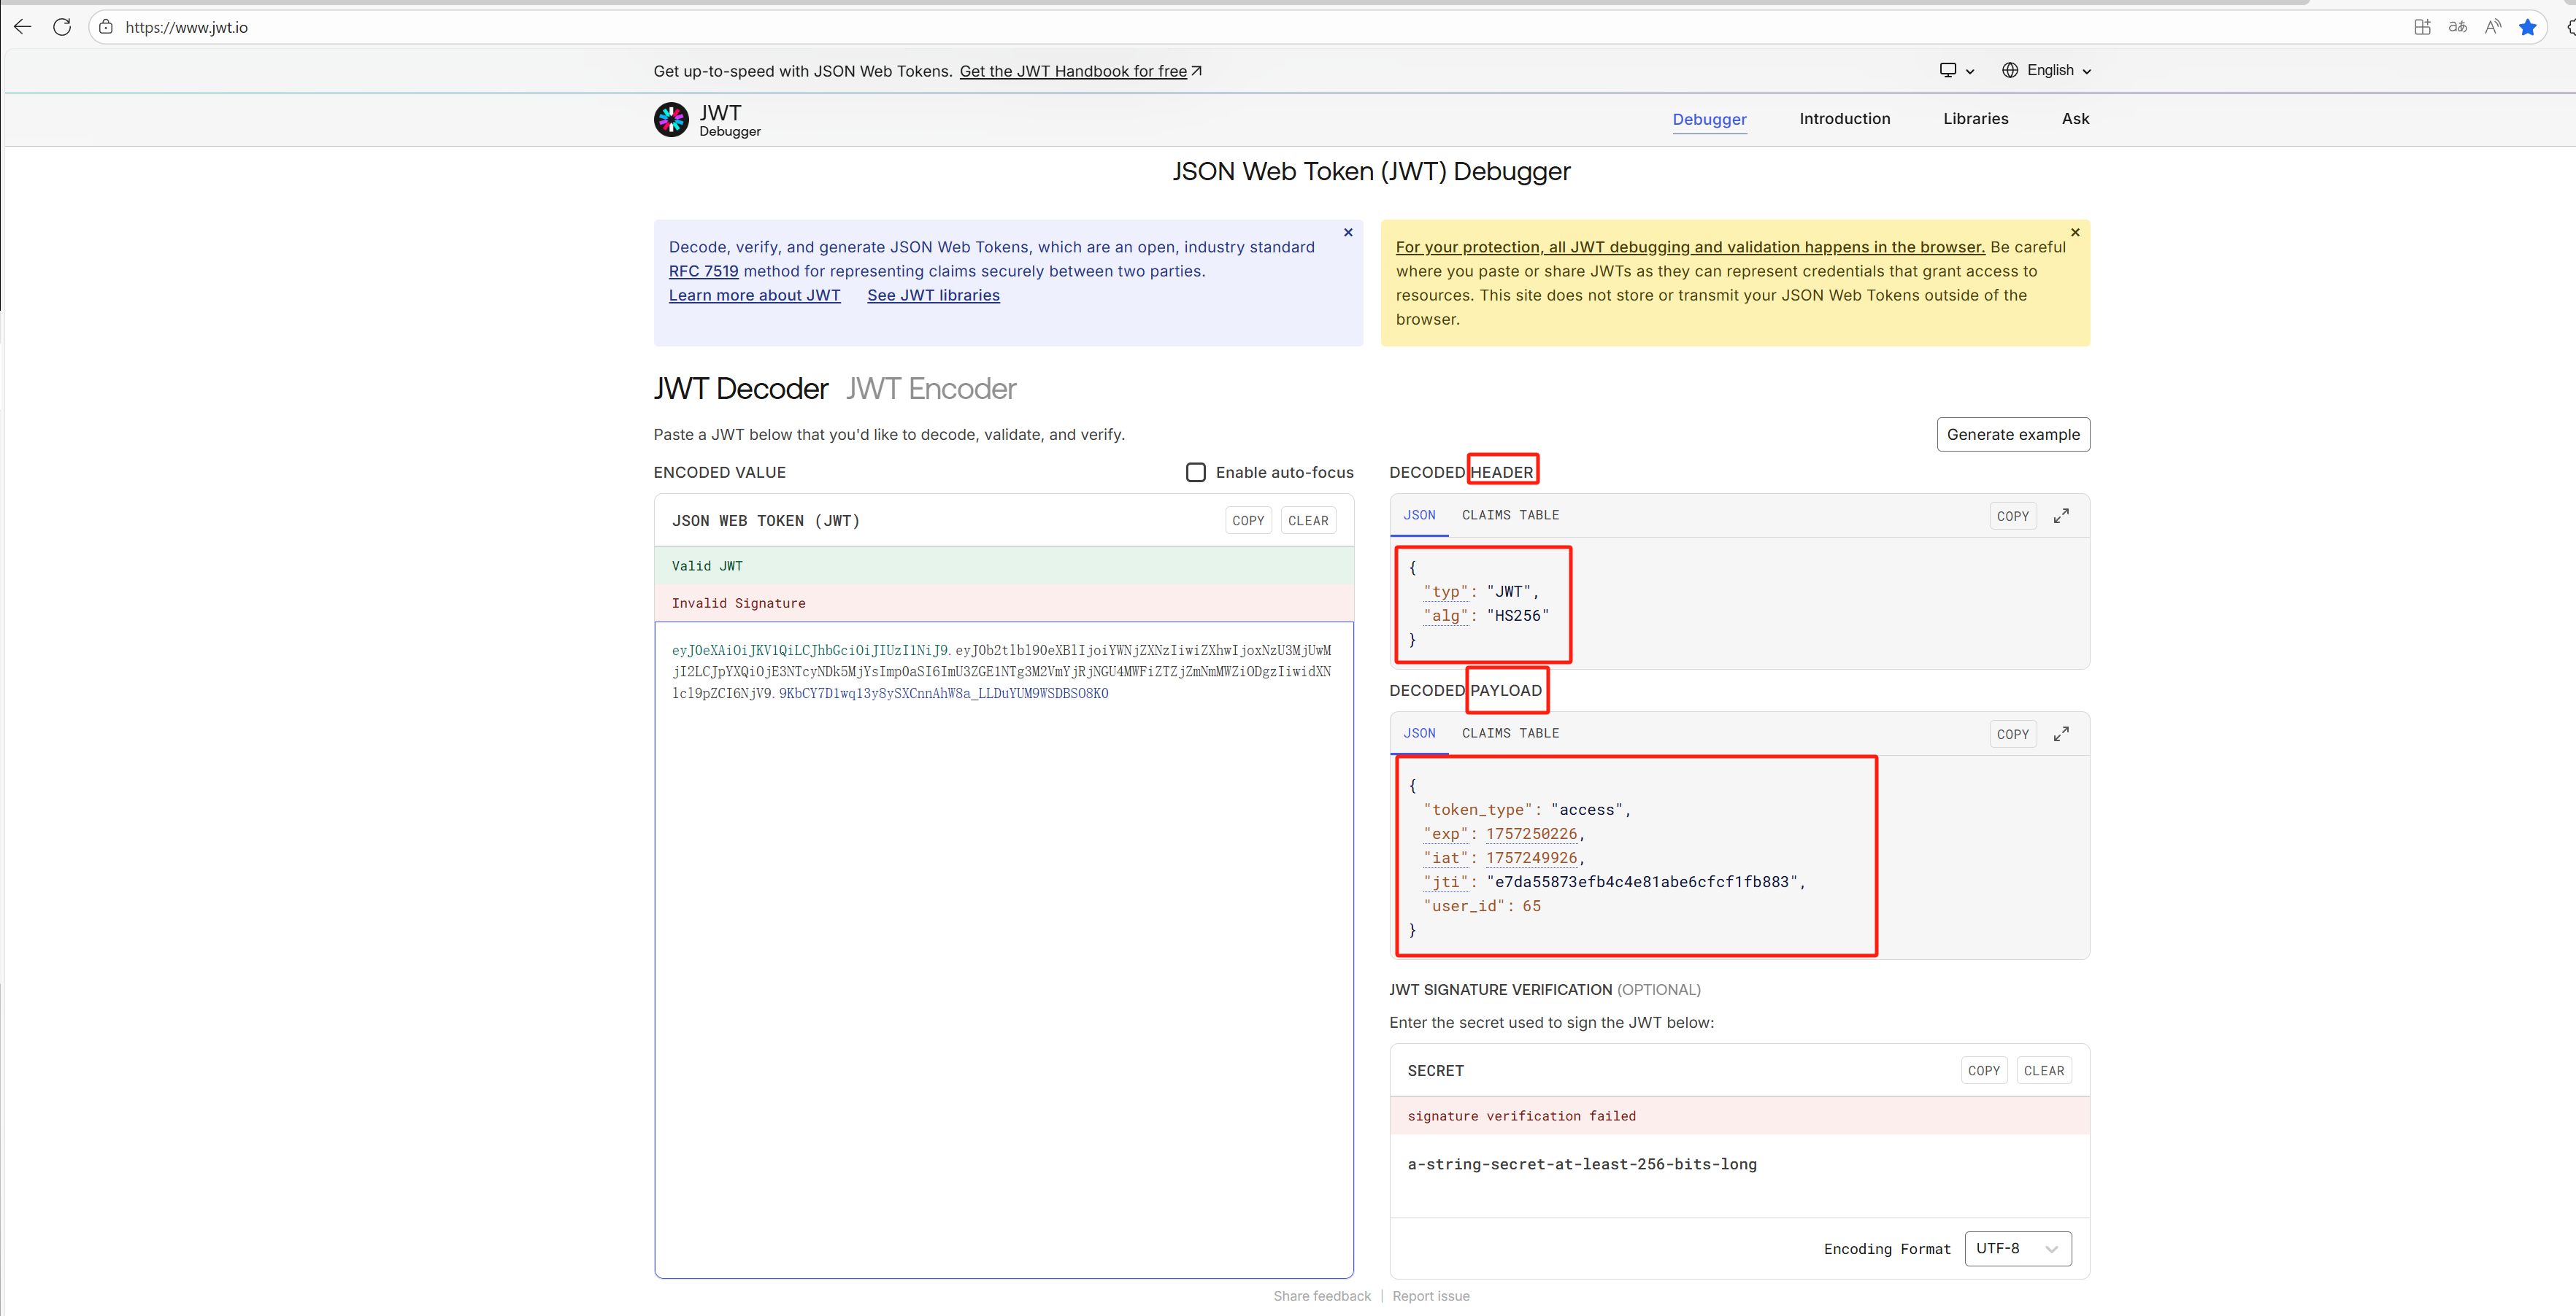The image size is (2576, 1316).
Task: Click the Share feedback link
Action: point(1322,1296)
